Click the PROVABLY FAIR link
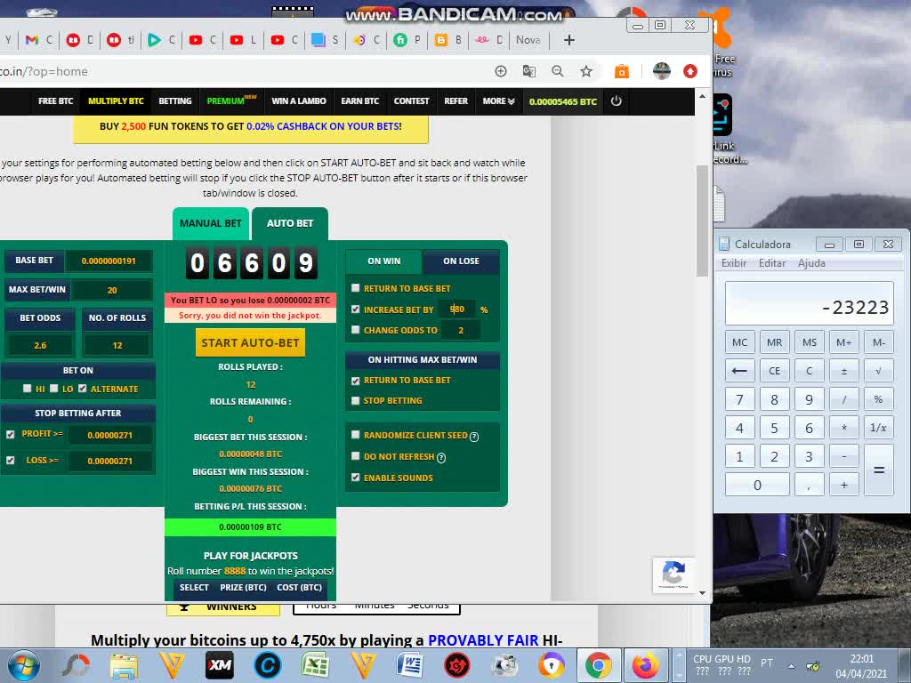This screenshot has height=683, width=911. tap(483, 640)
